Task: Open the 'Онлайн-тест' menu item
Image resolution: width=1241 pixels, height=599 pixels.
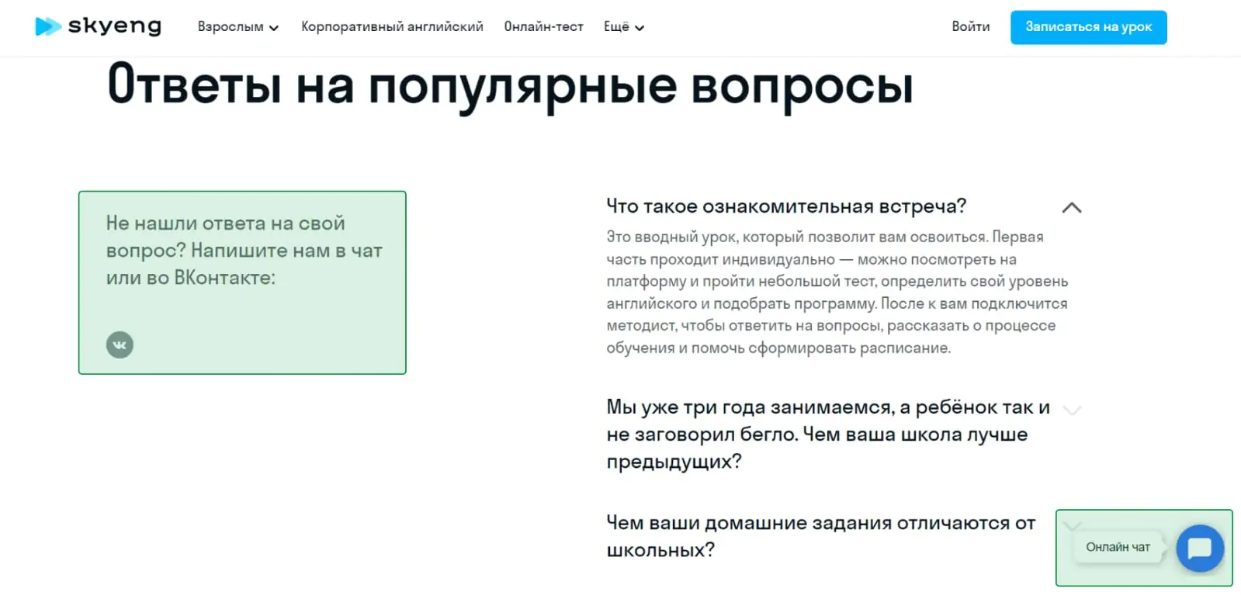Action: [543, 27]
